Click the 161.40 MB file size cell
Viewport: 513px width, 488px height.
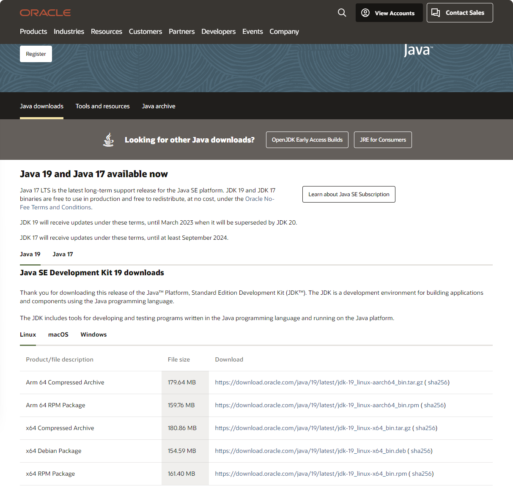tap(185, 474)
